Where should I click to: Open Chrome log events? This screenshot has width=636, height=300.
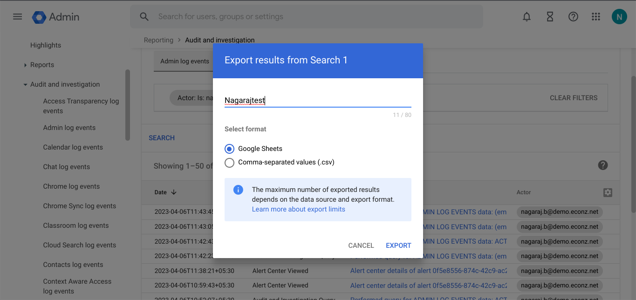pos(71,186)
